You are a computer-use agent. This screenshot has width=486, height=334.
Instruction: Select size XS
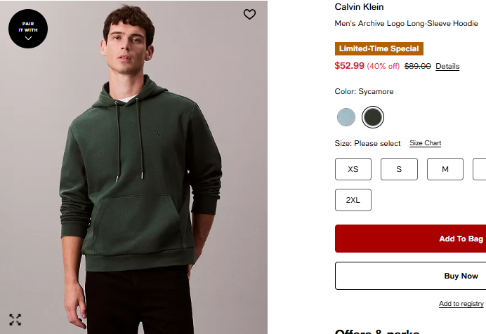(353, 169)
